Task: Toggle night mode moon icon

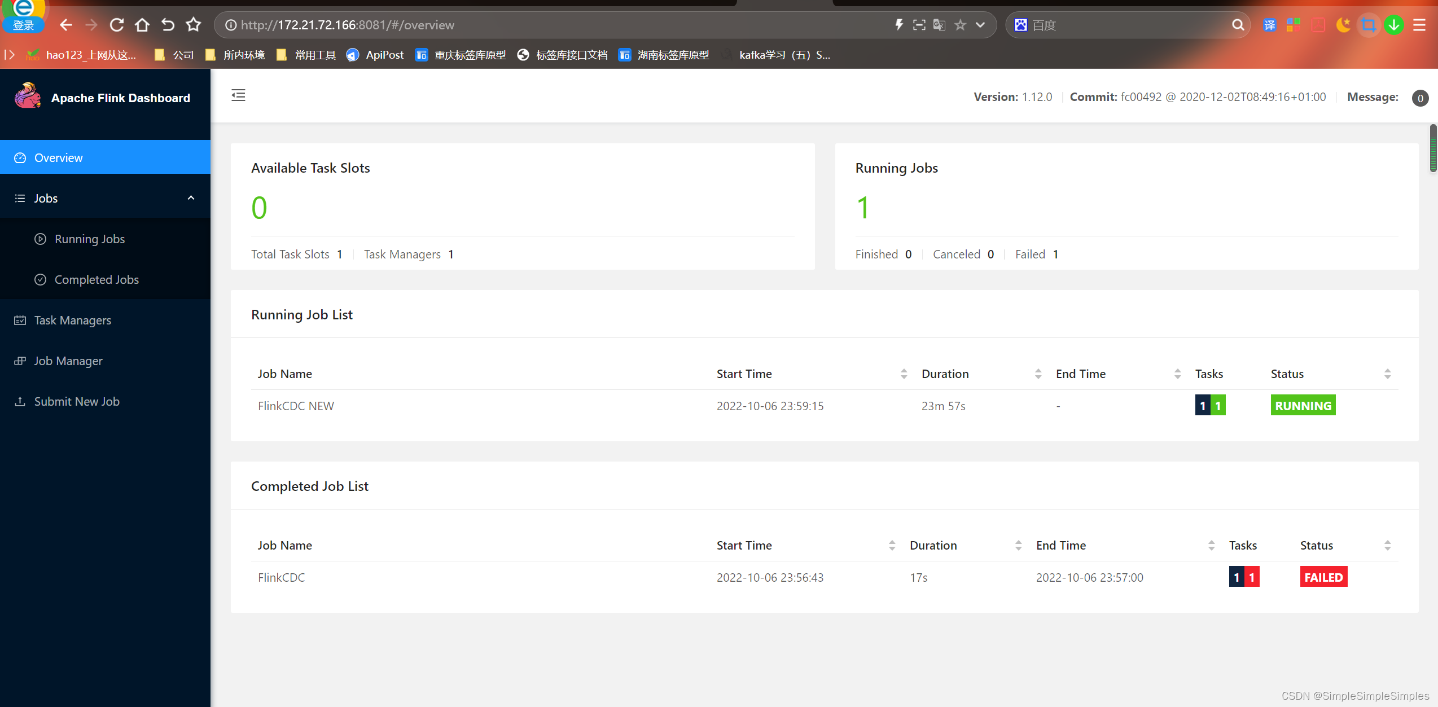Action: (1343, 25)
